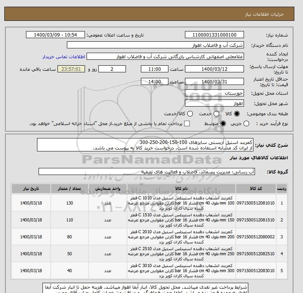
Task: Toggle the اسناد خزانه اسلامی payment checkbox
Action: coord(187,123)
